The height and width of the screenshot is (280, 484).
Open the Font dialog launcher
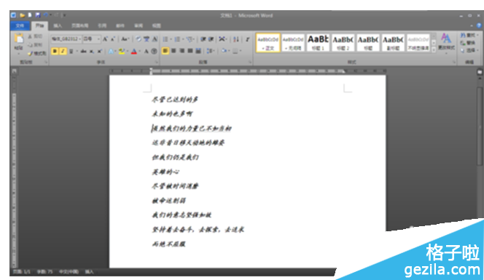click(x=157, y=63)
